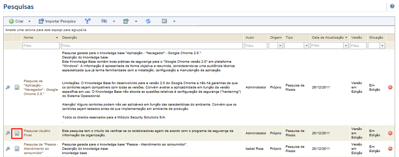
Task: Sort by the Origem column header
Action: pos(276,37)
